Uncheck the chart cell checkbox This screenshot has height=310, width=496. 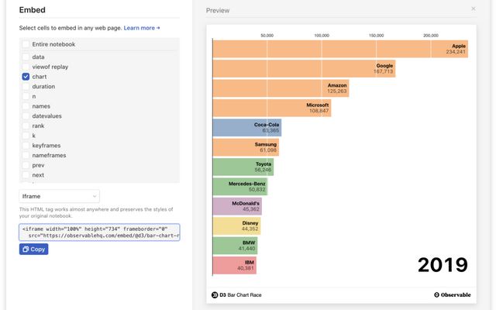[26, 77]
